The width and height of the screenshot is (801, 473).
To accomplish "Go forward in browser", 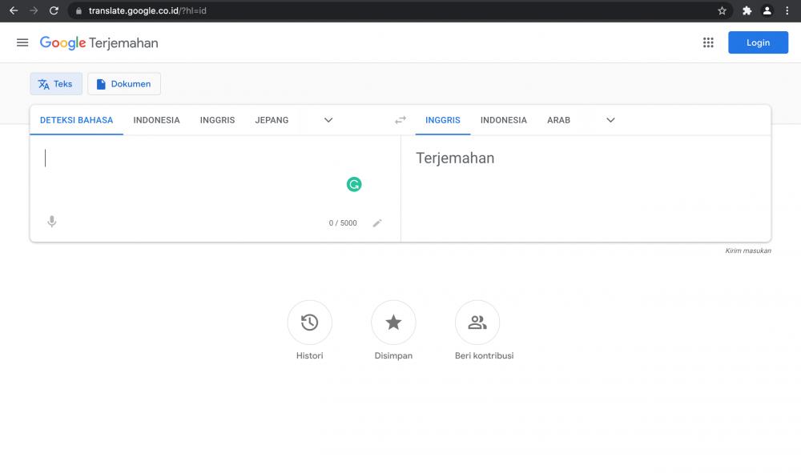I will 34,10.
